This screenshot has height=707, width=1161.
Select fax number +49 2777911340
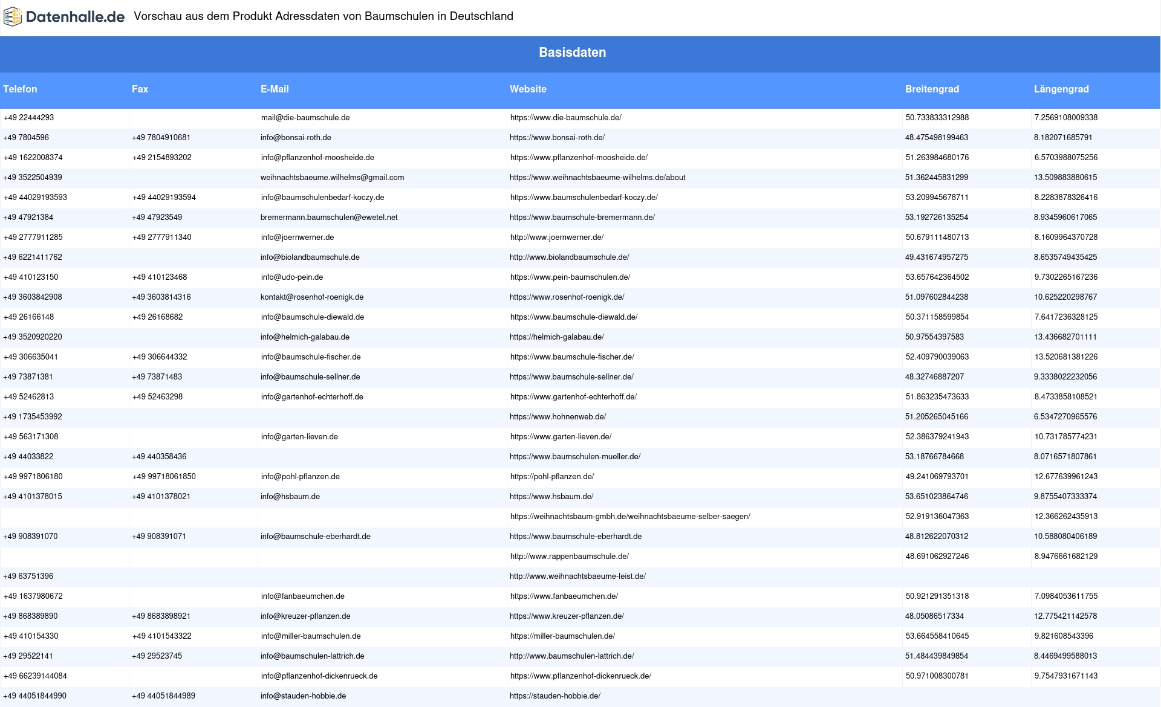pyautogui.click(x=162, y=237)
